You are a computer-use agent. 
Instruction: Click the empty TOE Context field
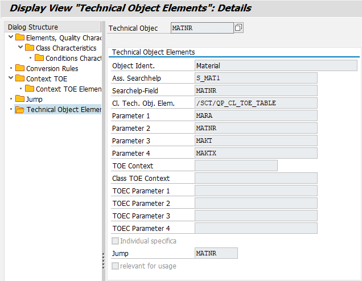tap(236, 166)
